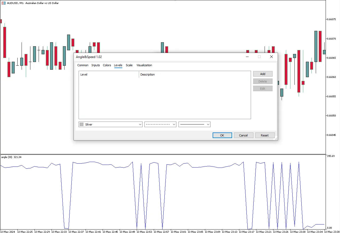Minimize the Angle&Speed dialog
This screenshot has height=233, width=340.
click(x=247, y=57)
